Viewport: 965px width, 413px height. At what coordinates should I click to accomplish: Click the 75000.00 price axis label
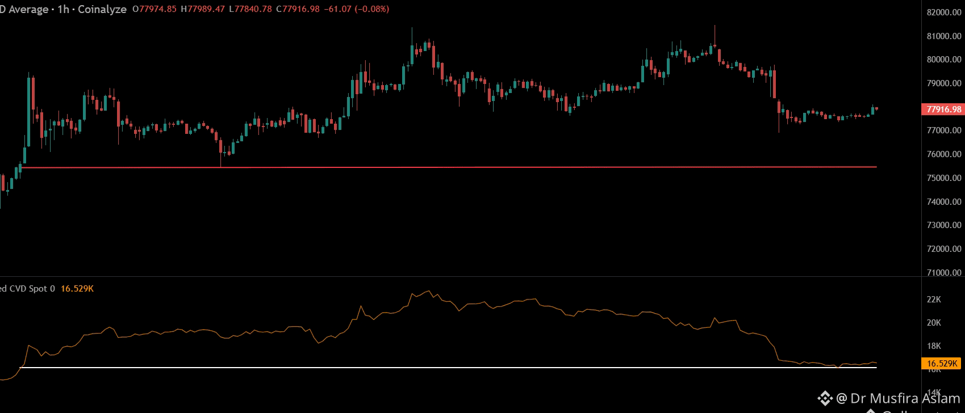click(944, 178)
